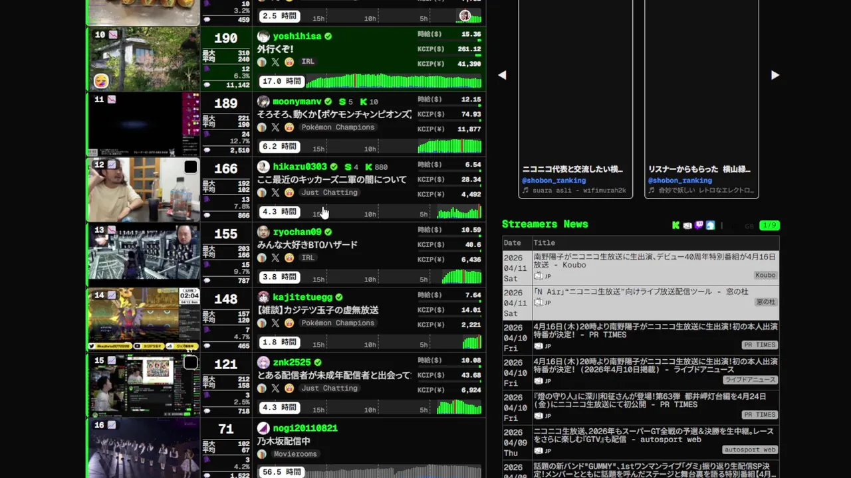Filter Streamers News by Niconico TV icon
851x478 pixels.
(x=687, y=225)
